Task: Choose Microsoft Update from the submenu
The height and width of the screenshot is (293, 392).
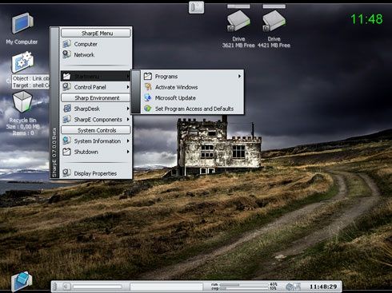Action: point(192,97)
